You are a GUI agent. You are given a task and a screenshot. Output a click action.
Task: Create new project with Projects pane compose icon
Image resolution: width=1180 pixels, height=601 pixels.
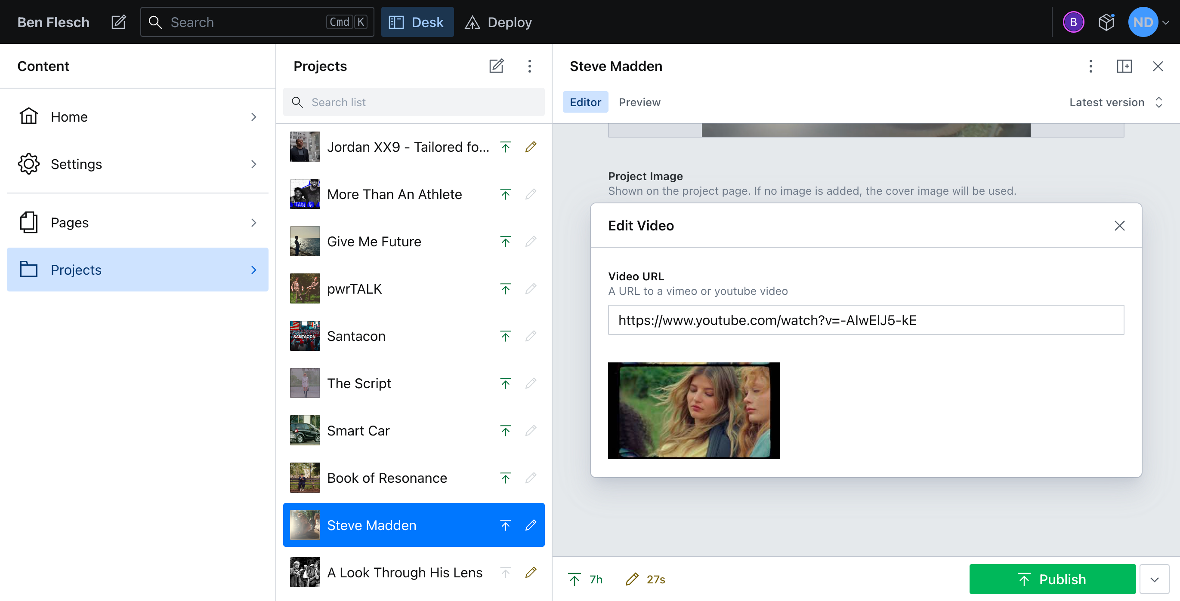tap(496, 66)
